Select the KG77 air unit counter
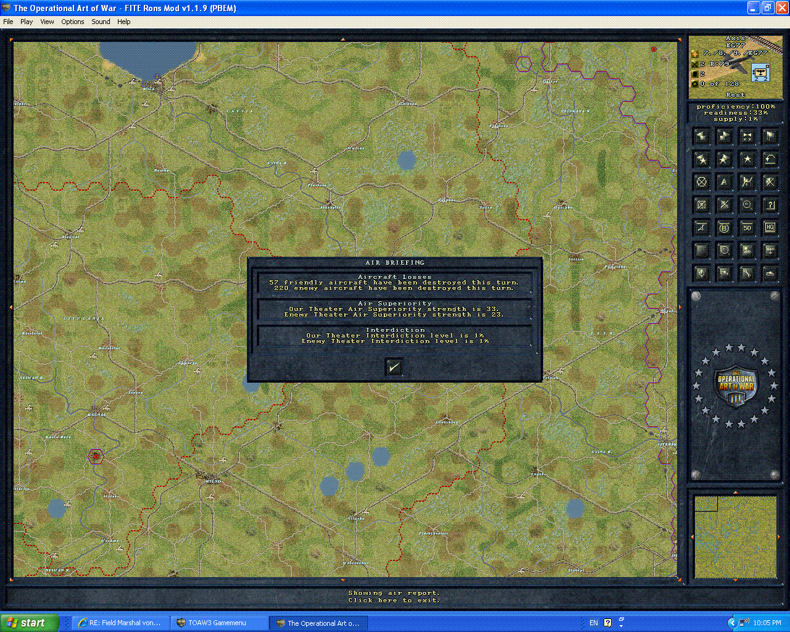 point(760,73)
